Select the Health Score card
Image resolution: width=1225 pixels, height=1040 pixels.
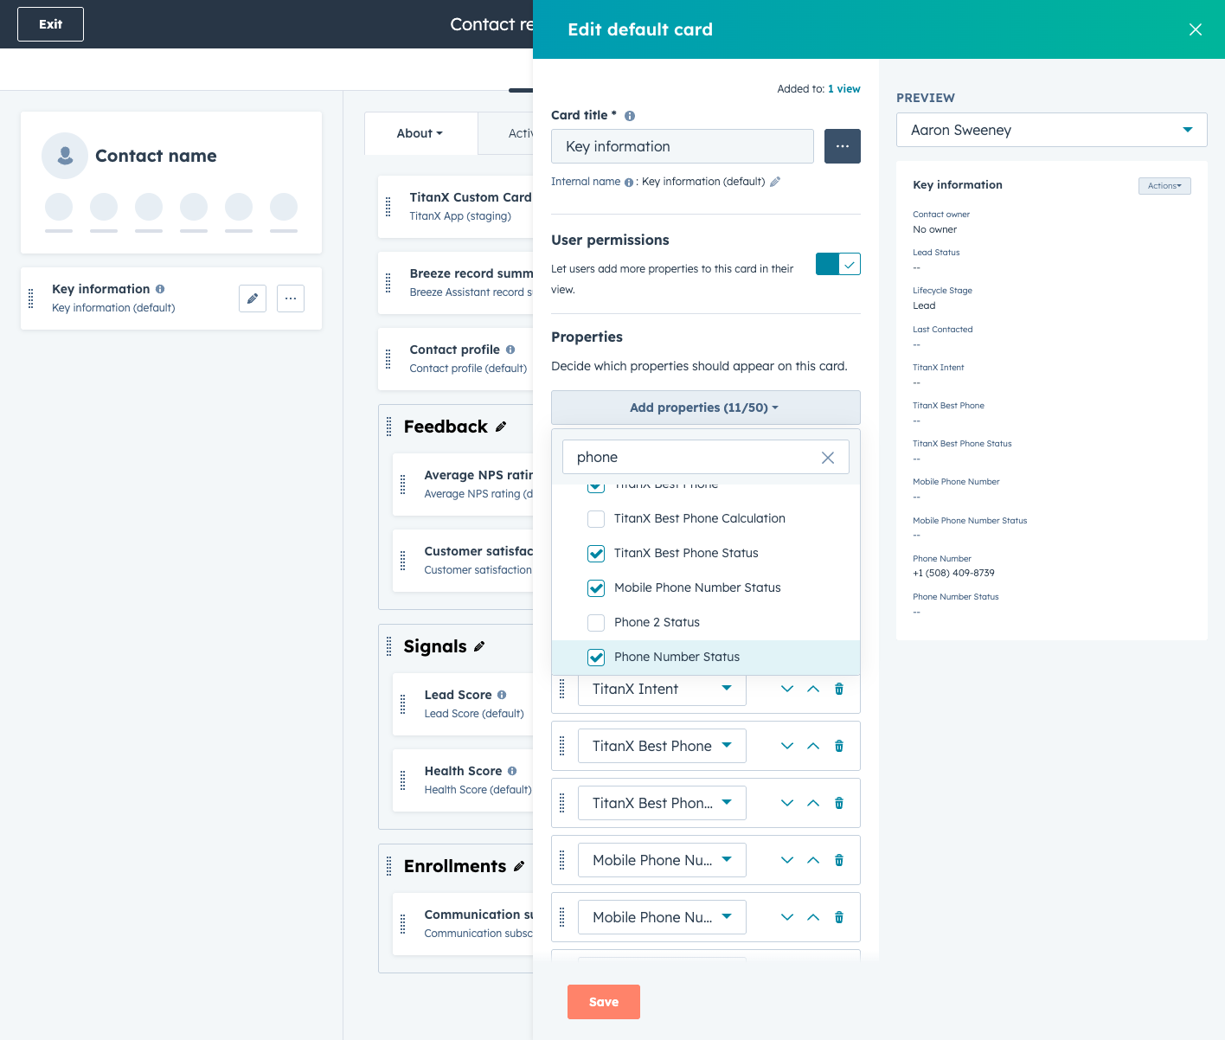tap(463, 780)
